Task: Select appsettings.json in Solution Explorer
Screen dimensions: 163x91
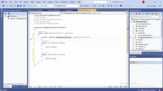Action: [x=143, y=44]
